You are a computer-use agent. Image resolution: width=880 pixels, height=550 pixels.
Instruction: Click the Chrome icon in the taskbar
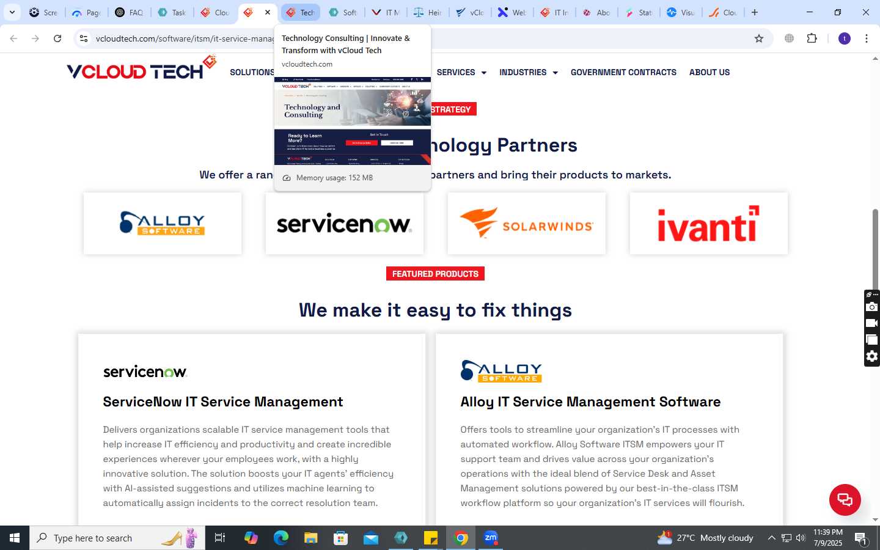pyautogui.click(x=461, y=538)
